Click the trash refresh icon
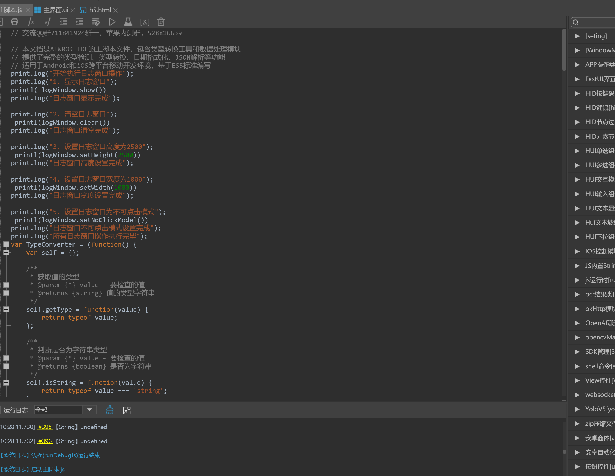The width and height of the screenshot is (615, 476). [161, 22]
